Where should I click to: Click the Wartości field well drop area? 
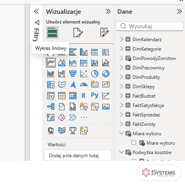coord(78,156)
